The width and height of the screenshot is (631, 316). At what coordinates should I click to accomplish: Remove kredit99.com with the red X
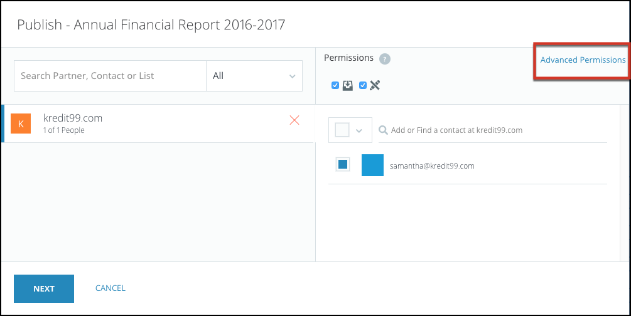[x=294, y=120]
